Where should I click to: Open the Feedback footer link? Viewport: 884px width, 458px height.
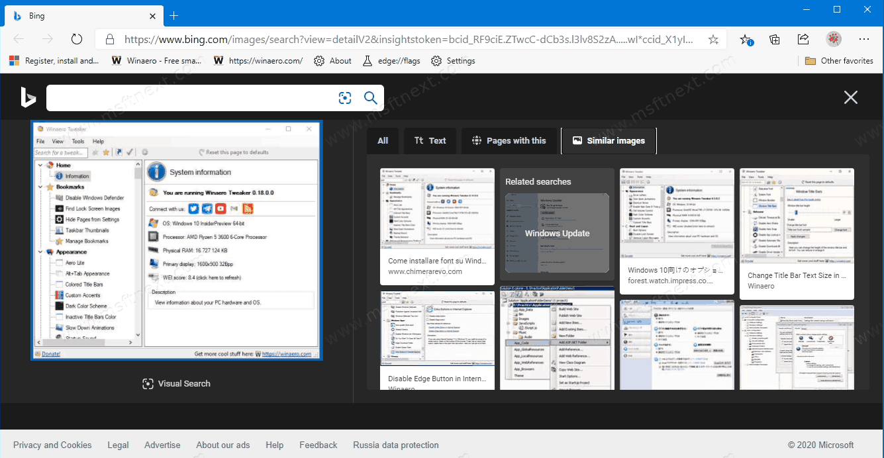tap(319, 445)
